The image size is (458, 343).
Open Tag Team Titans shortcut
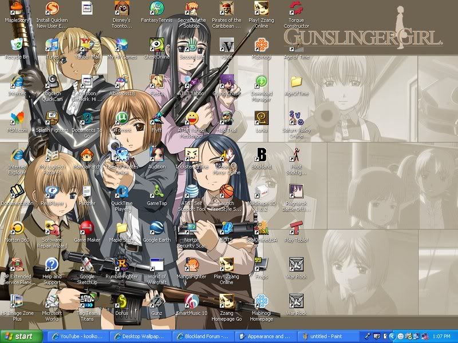87,301
